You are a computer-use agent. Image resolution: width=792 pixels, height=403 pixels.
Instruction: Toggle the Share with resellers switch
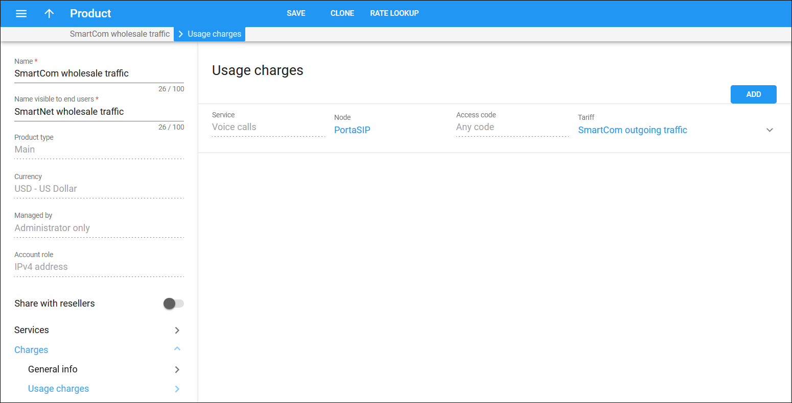pos(173,304)
